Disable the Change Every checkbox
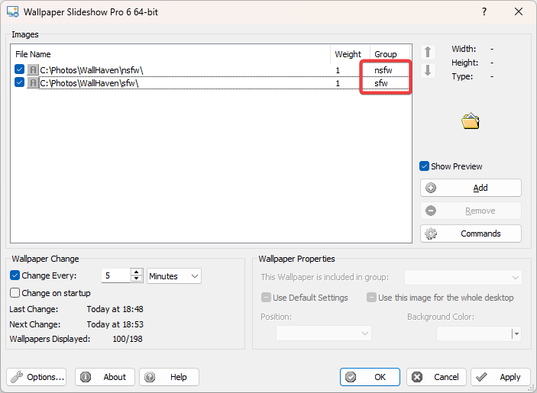 [x=15, y=275]
